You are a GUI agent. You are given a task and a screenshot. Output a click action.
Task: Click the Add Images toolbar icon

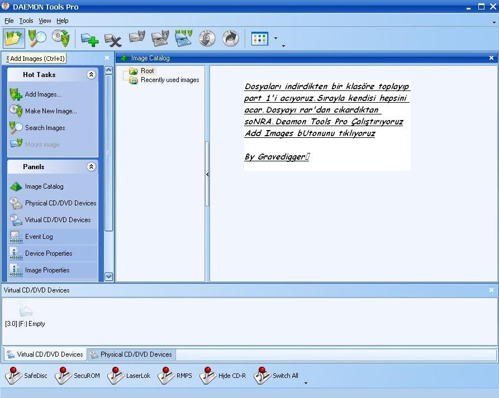tap(13, 39)
